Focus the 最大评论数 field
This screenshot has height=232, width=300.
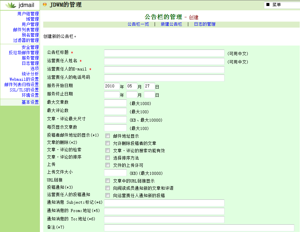(x=115, y=111)
